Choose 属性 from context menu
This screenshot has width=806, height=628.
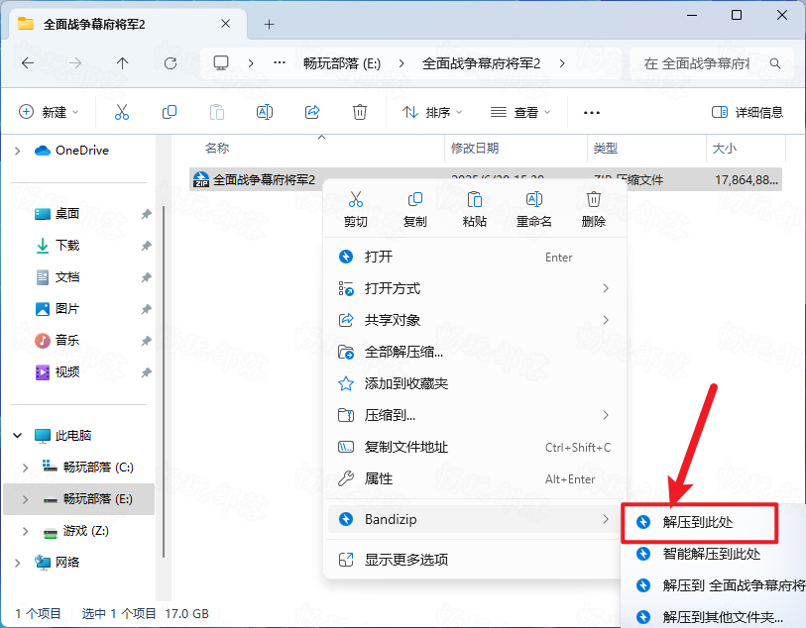(x=475, y=479)
